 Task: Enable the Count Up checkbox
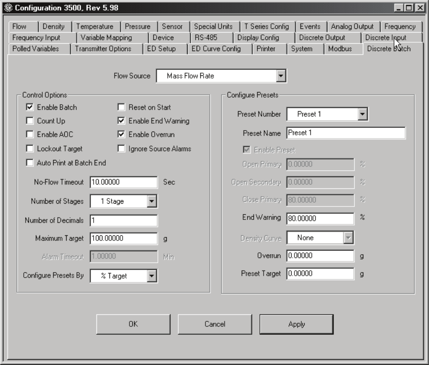[29, 120]
